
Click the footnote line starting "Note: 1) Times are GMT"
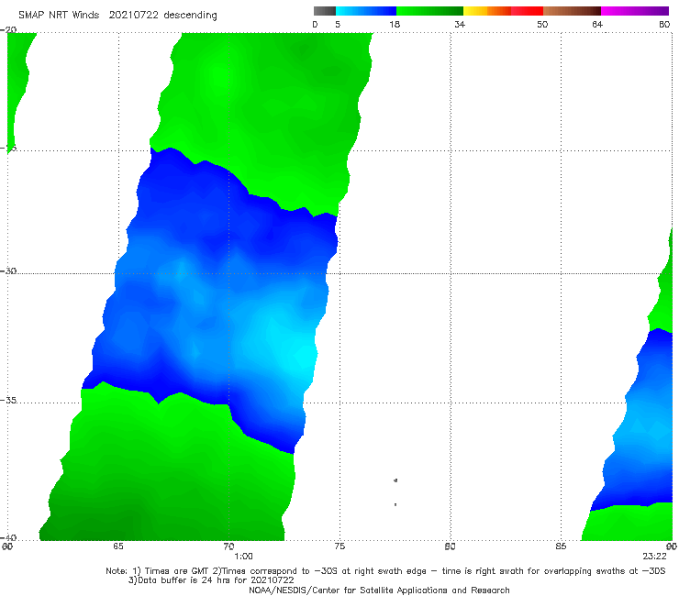coord(385,571)
